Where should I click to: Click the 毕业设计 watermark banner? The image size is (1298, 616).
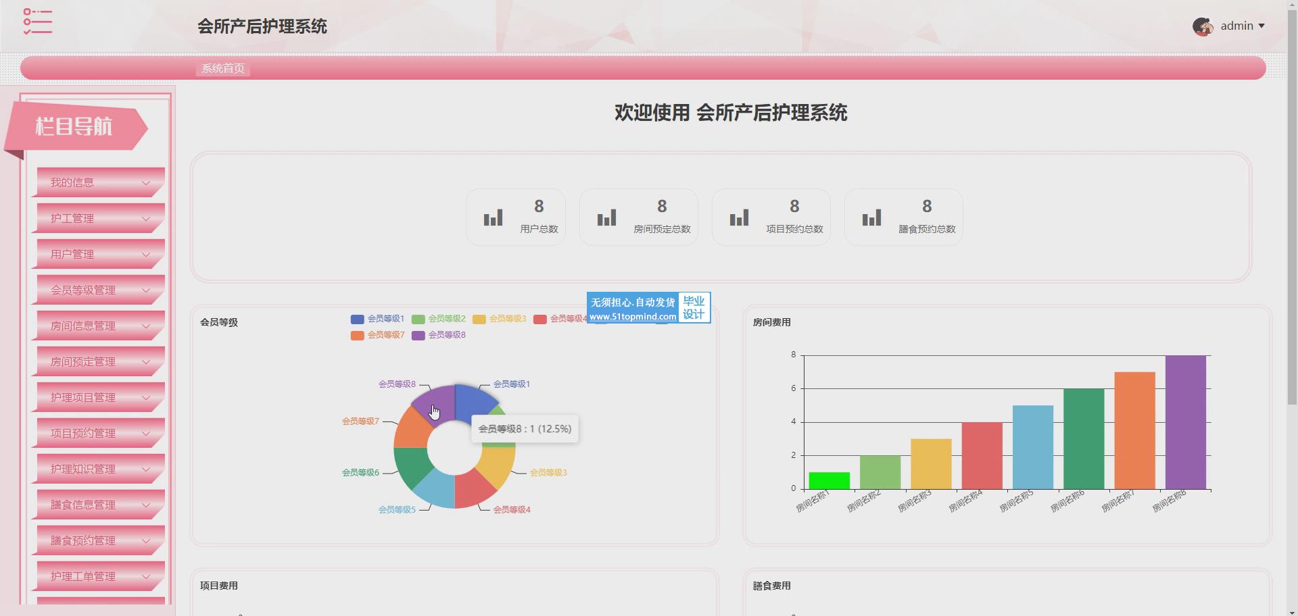pyautogui.click(x=648, y=308)
